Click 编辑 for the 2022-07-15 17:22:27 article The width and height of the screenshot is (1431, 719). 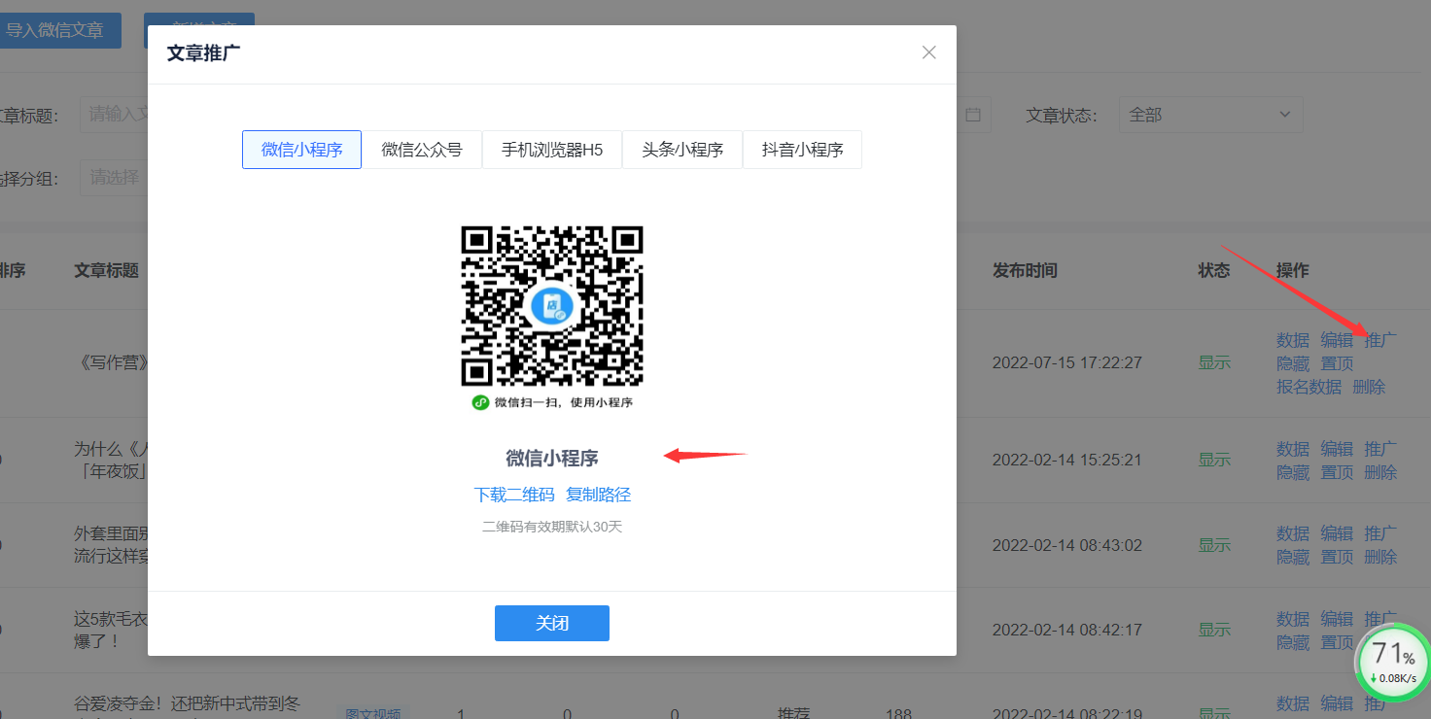(x=1337, y=340)
